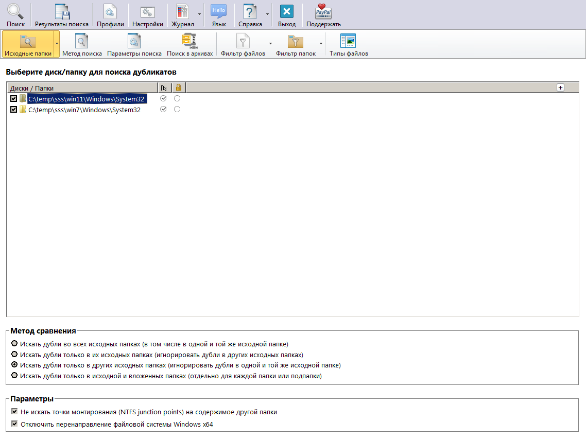Screen dimensions: 586x440
Task: Set win7 folder as protected radio
Action: point(177,109)
